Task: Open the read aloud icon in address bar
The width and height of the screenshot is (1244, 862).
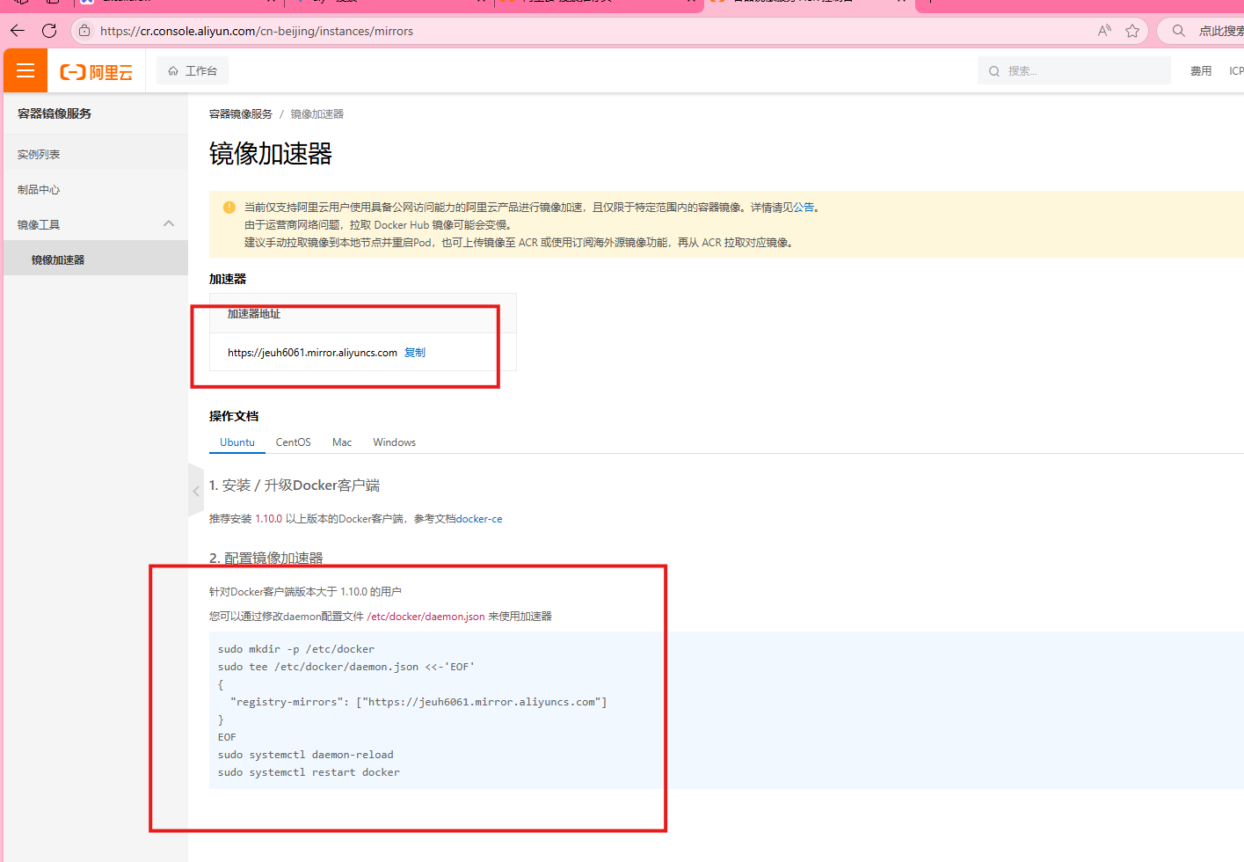Action: (1104, 31)
